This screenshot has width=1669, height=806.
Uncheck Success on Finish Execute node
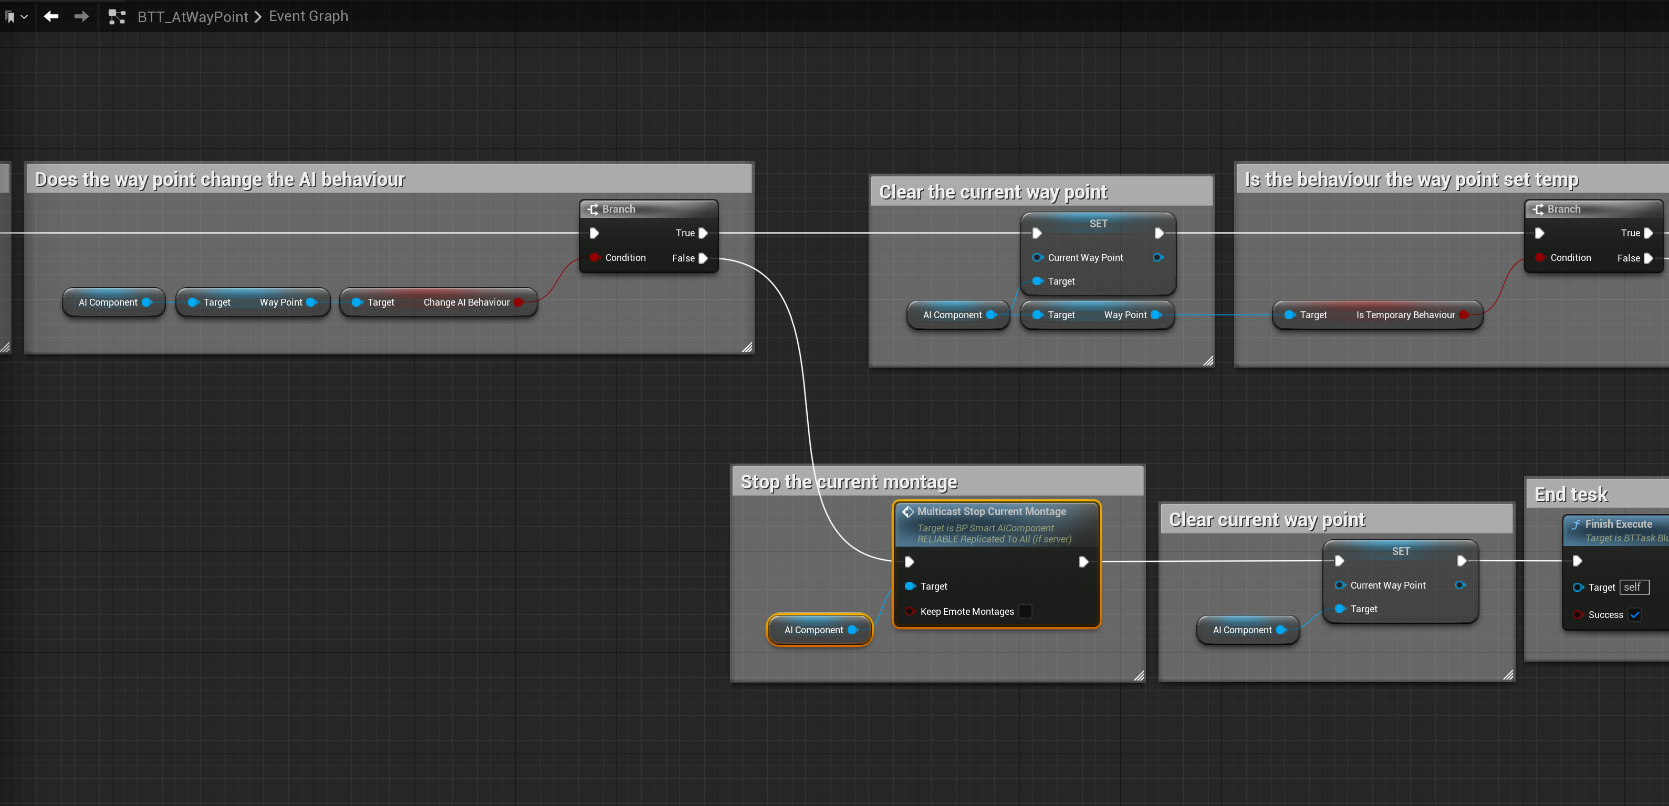[1634, 614]
